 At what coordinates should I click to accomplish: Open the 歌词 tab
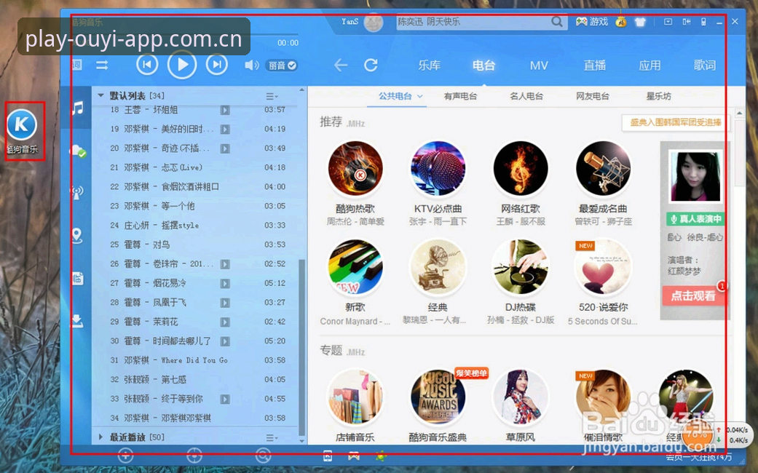pos(705,65)
